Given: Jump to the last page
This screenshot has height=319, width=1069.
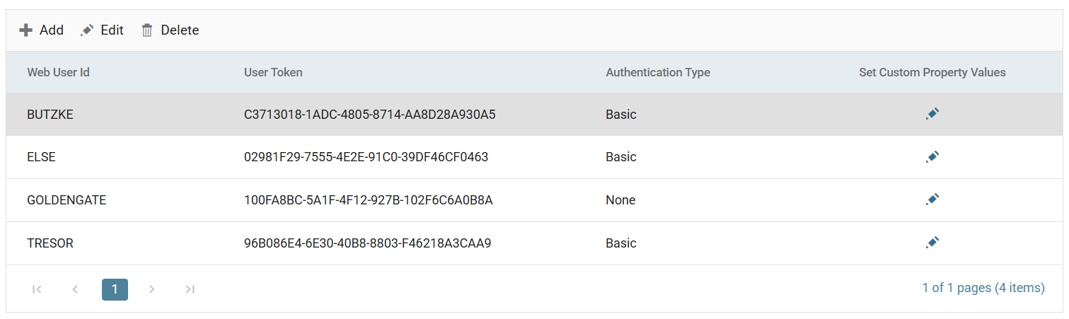Looking at the screenshot, I should 190,289.
